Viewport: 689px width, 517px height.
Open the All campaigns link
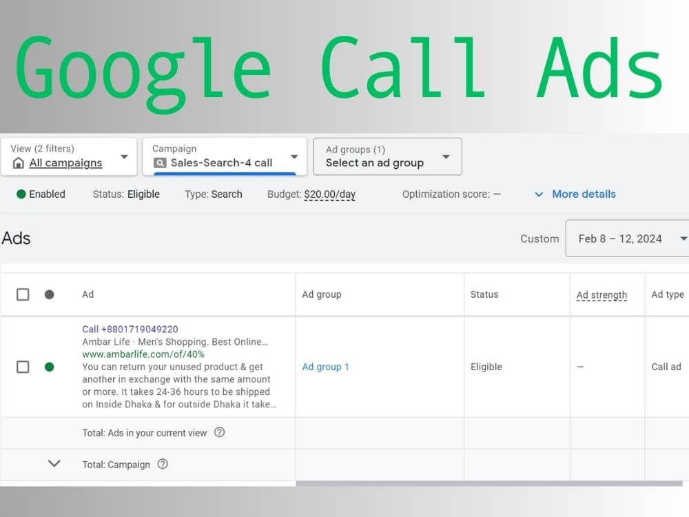(x=65, y=163)
